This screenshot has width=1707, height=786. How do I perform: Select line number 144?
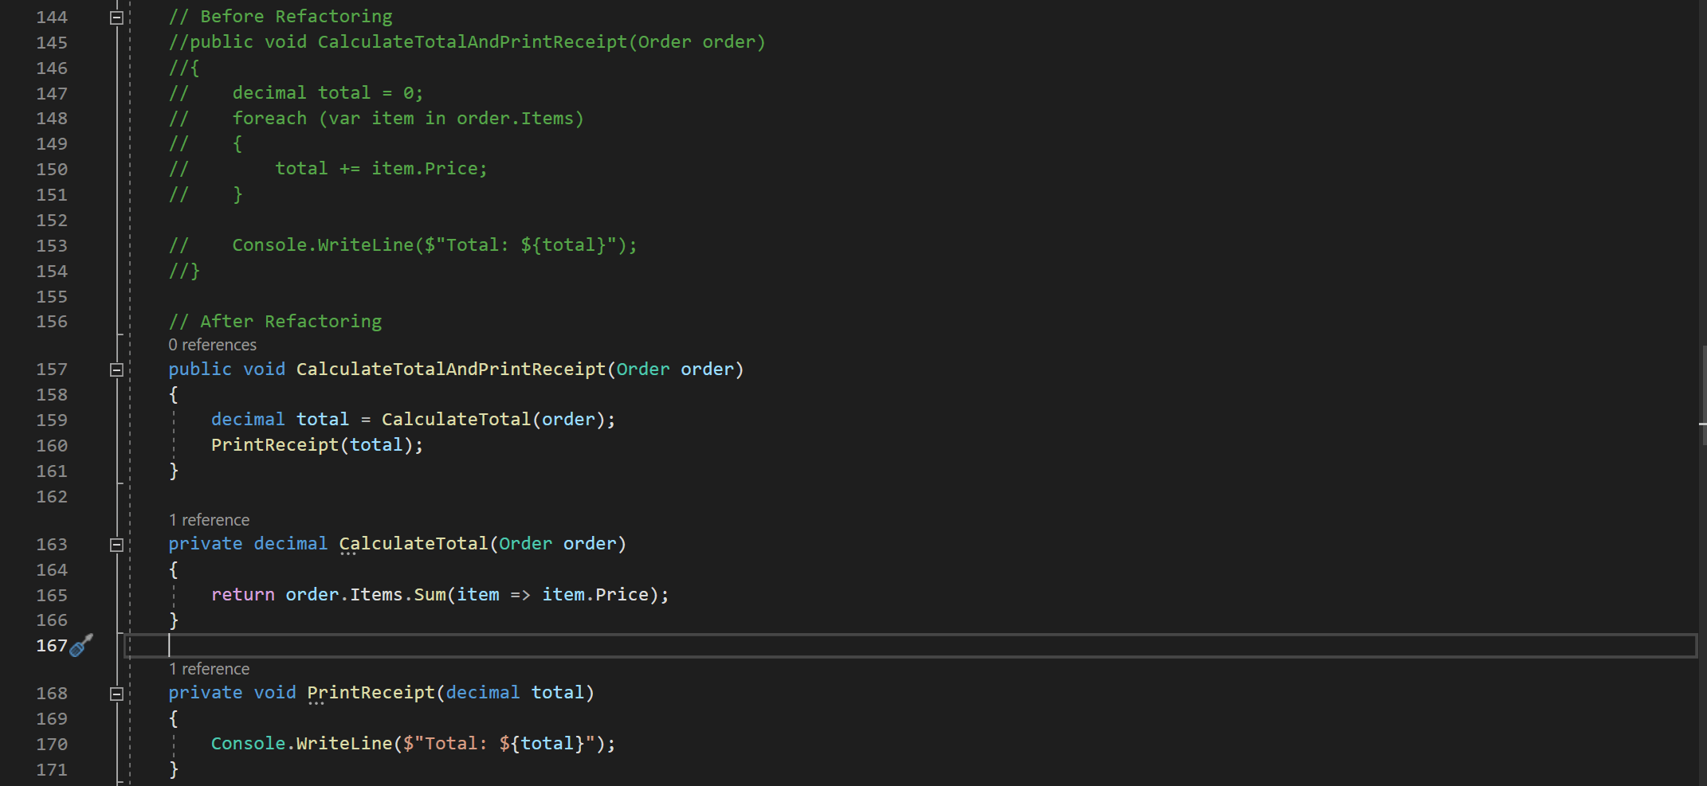(52, 15)
